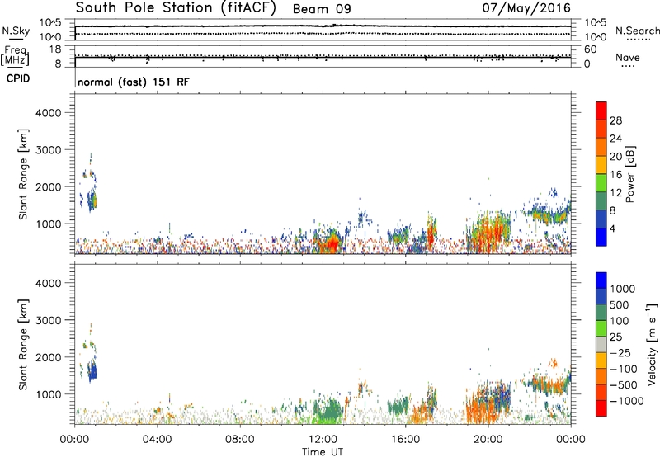Screen dimensions: 660x457
Task: Click the "Slant Range [km]" label of velocity panel
Action: coord(23,345)
